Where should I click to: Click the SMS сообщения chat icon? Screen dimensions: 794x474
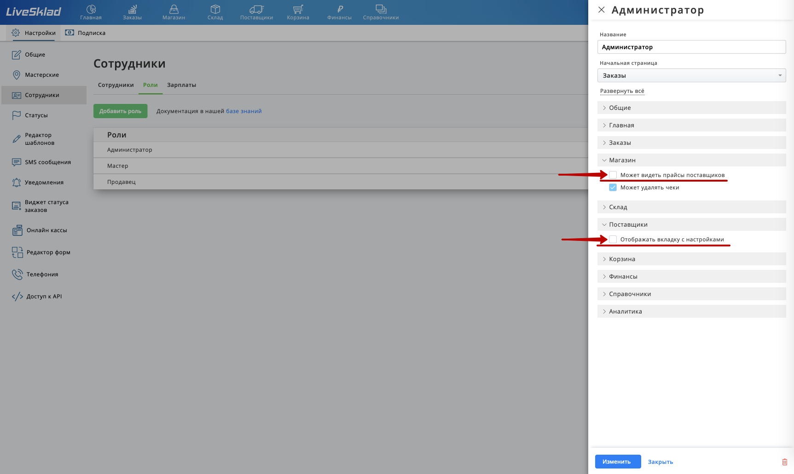(x=17, y=162)
